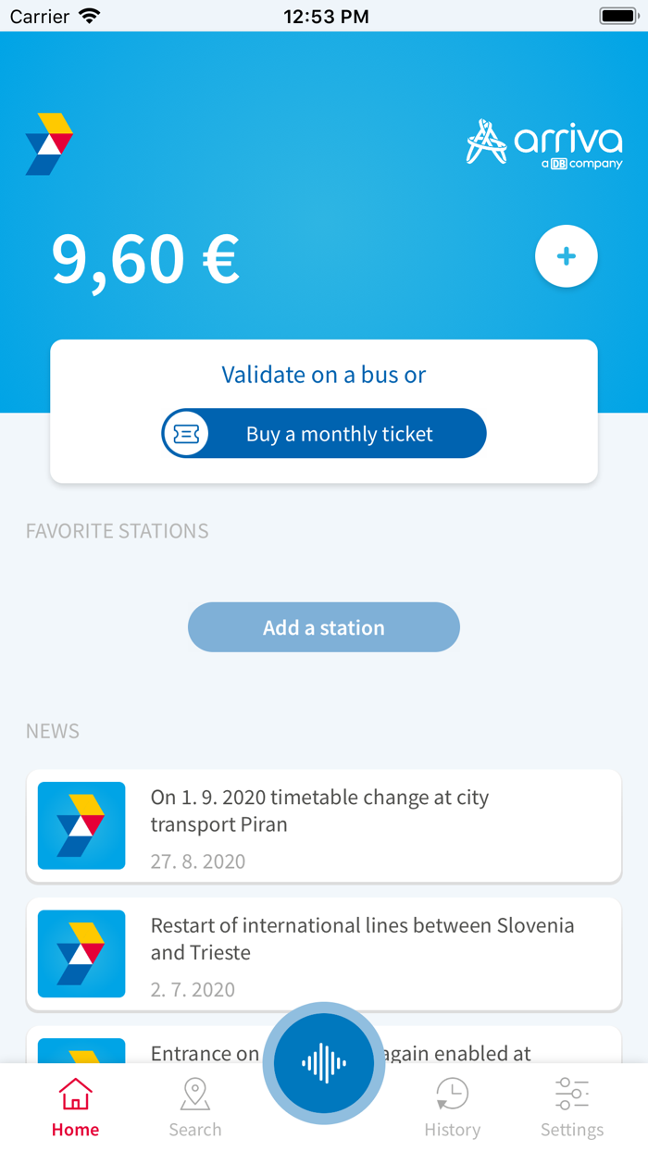Viewport: 648px width, 1151px height.
Task: Tap thumbnail of Trieste lines news
Action: tap(81, 954)
